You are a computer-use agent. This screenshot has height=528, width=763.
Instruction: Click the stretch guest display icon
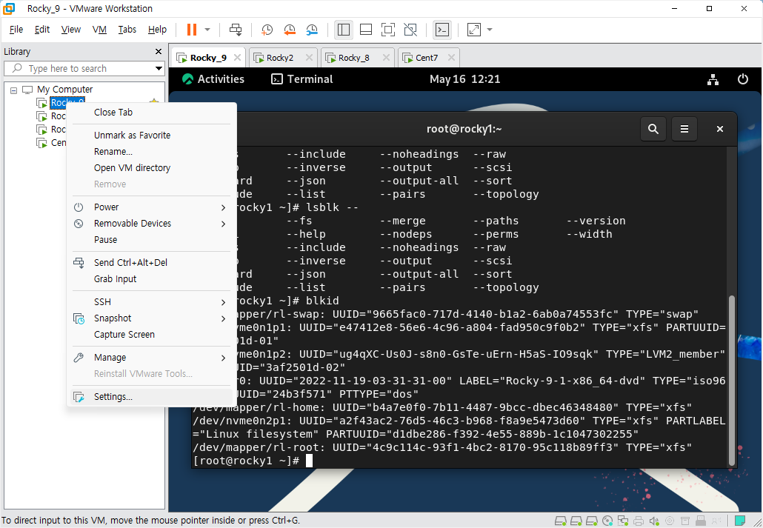pyautogui.click(x=474, y=30)
